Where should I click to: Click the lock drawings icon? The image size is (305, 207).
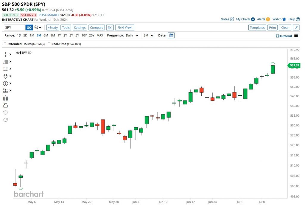(5, 106)
